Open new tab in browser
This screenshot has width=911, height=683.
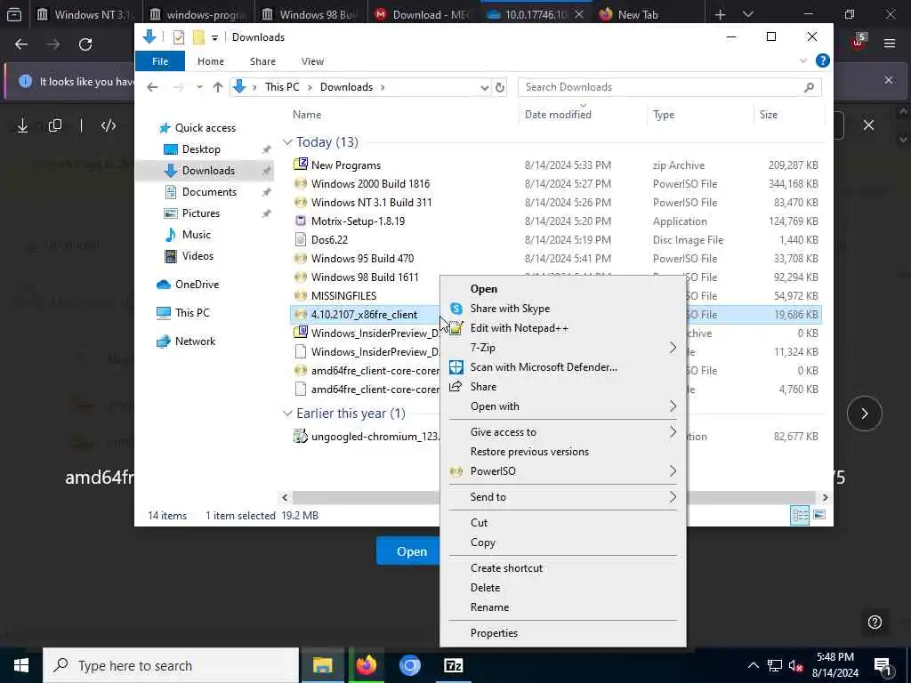pos(720,14)
